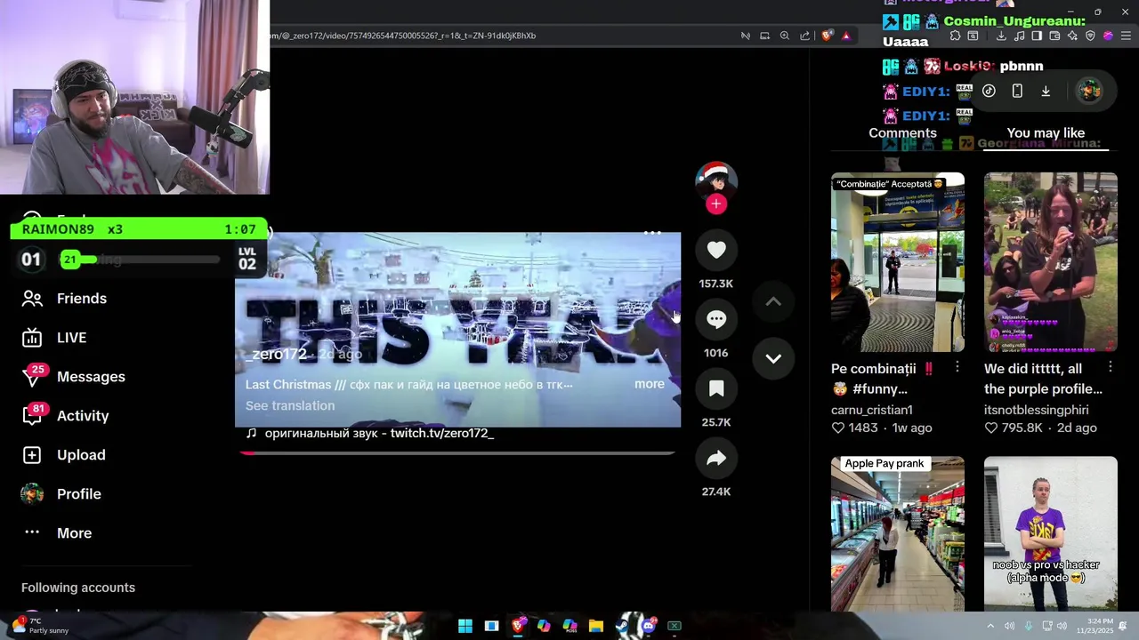
Task: Save video with the bookmark icon
Action: click(x=716, y=388)
